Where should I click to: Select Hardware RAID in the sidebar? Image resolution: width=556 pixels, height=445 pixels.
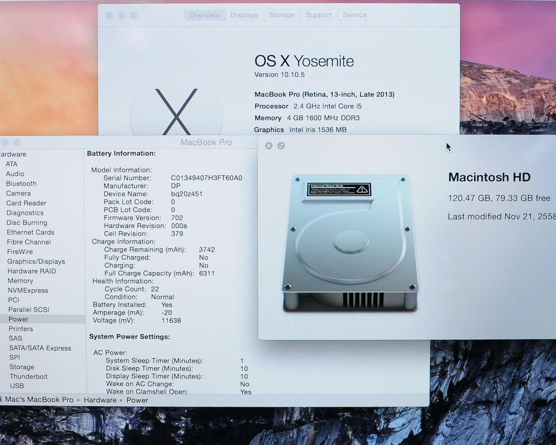tap(32, 271)
